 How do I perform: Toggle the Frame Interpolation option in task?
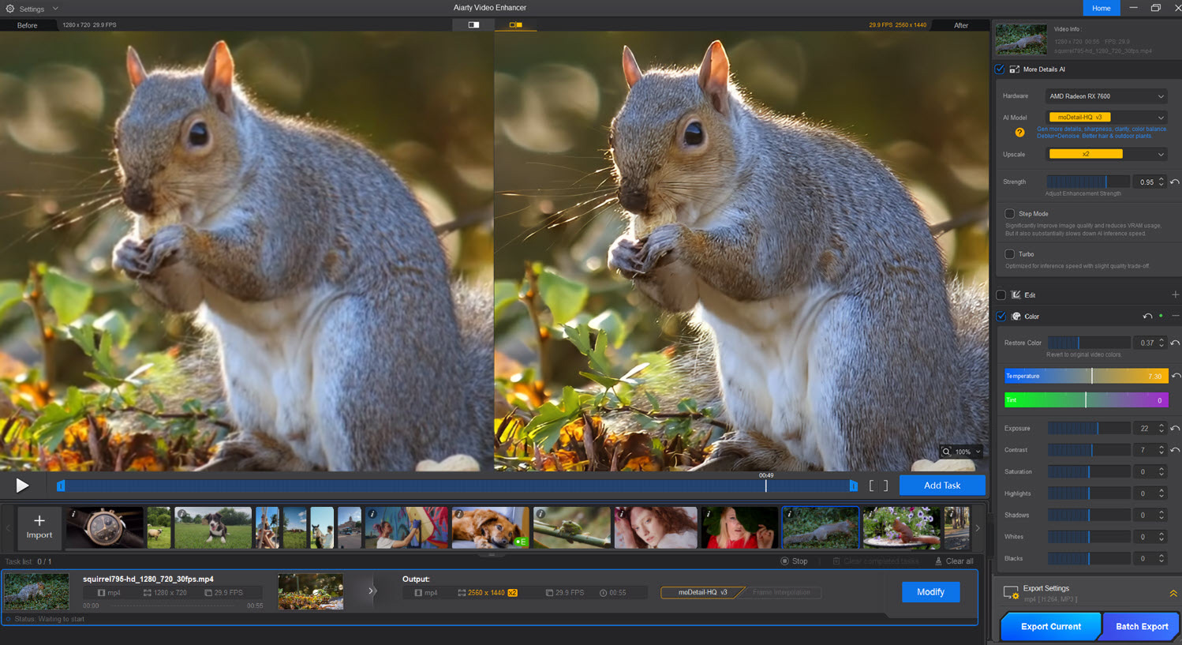click(x=781, y=592)
